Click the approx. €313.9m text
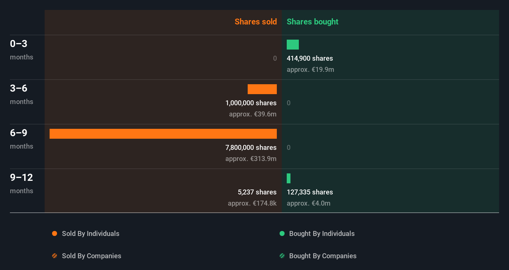This screenshot has width=509, height=270. pyautogui.click(x=251, y=159)
